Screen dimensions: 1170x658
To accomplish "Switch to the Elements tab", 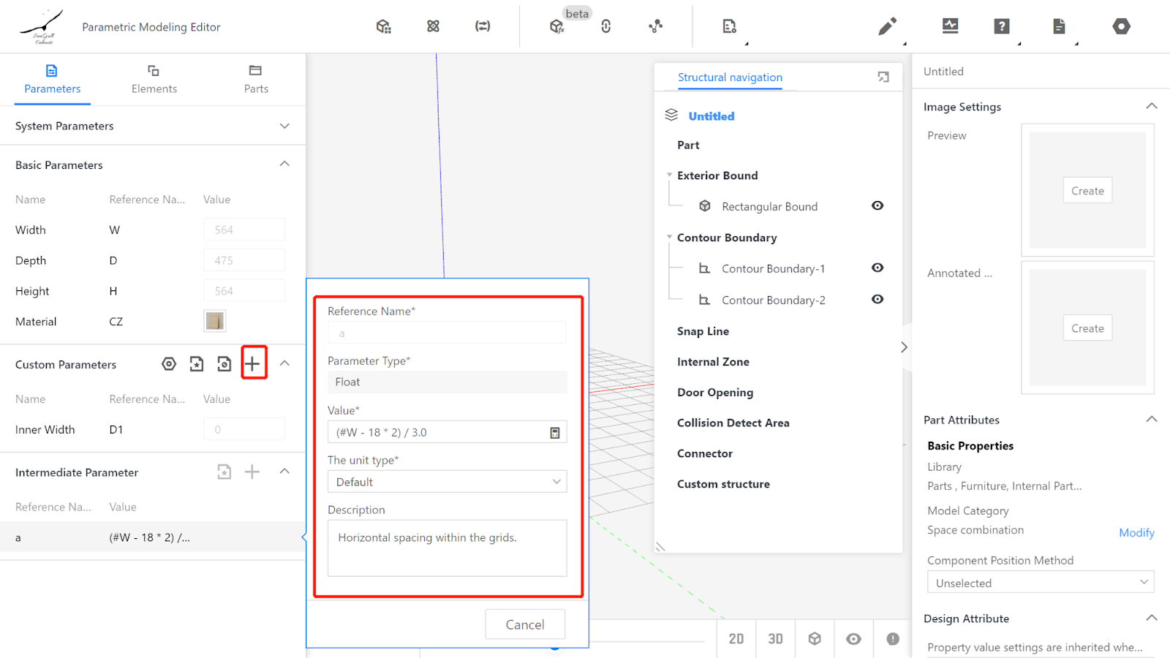I will [x=154, y=79].
